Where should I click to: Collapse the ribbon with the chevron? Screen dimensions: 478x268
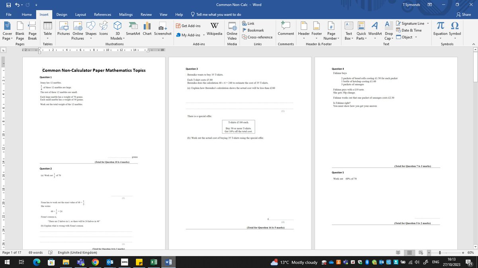click(473, 44)
